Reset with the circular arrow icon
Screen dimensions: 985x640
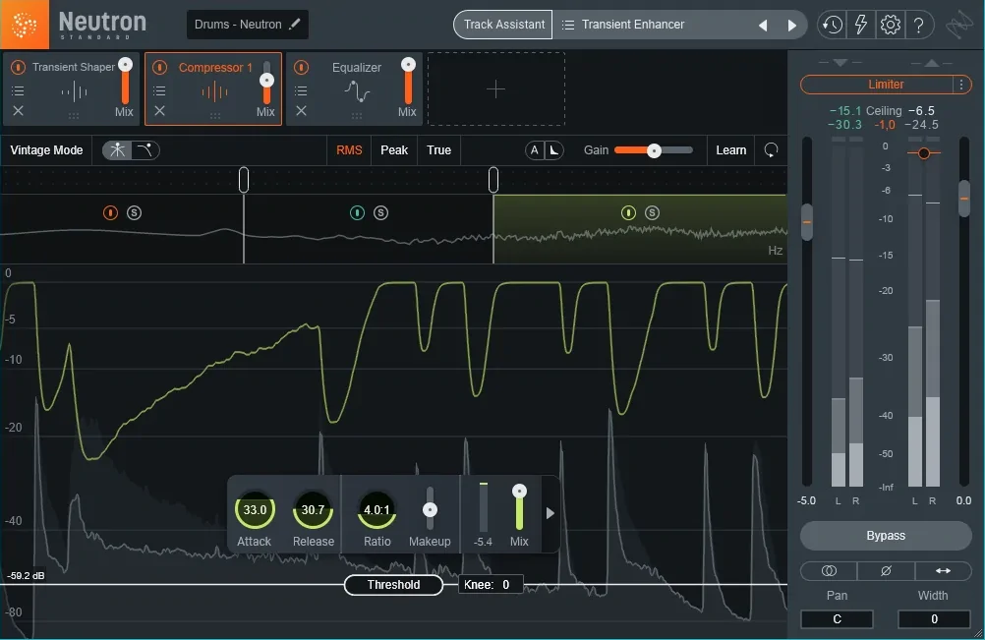pos(771,150)
